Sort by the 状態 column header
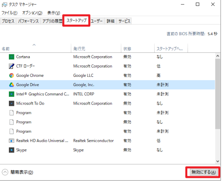The width and height of the screenshot is (222, 181). coord(138,49)
